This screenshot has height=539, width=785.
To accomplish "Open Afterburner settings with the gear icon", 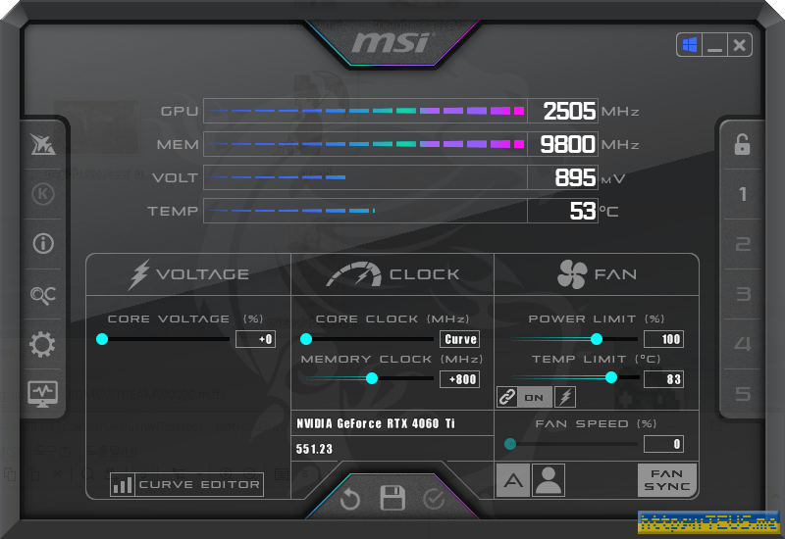I will 43,344.
